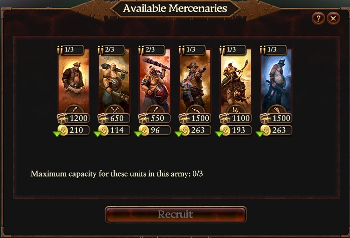Screen dimensions: 350x238
Task: Click the treasure chest icon beside 550
Action: click(x=144, y=118)
